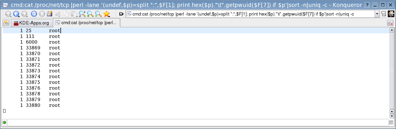Expand the location bar history dropdown arrow
The height and width of the screenshot is (129, 396).
point(377,14)
